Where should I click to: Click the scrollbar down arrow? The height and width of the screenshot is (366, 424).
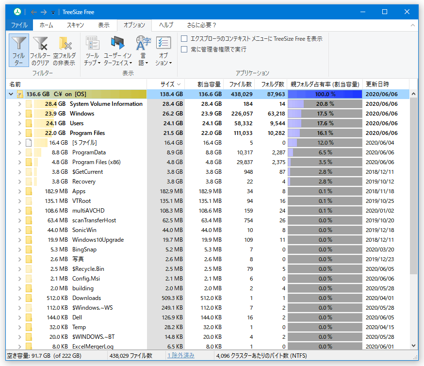coord(413,346)
